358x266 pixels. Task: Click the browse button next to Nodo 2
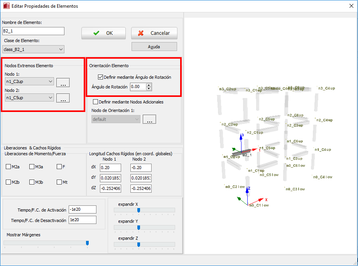[62, 98]
